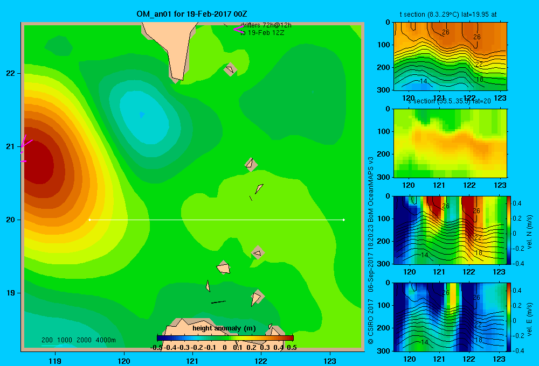Click the '-14' contour label in the temperature section

423,81
